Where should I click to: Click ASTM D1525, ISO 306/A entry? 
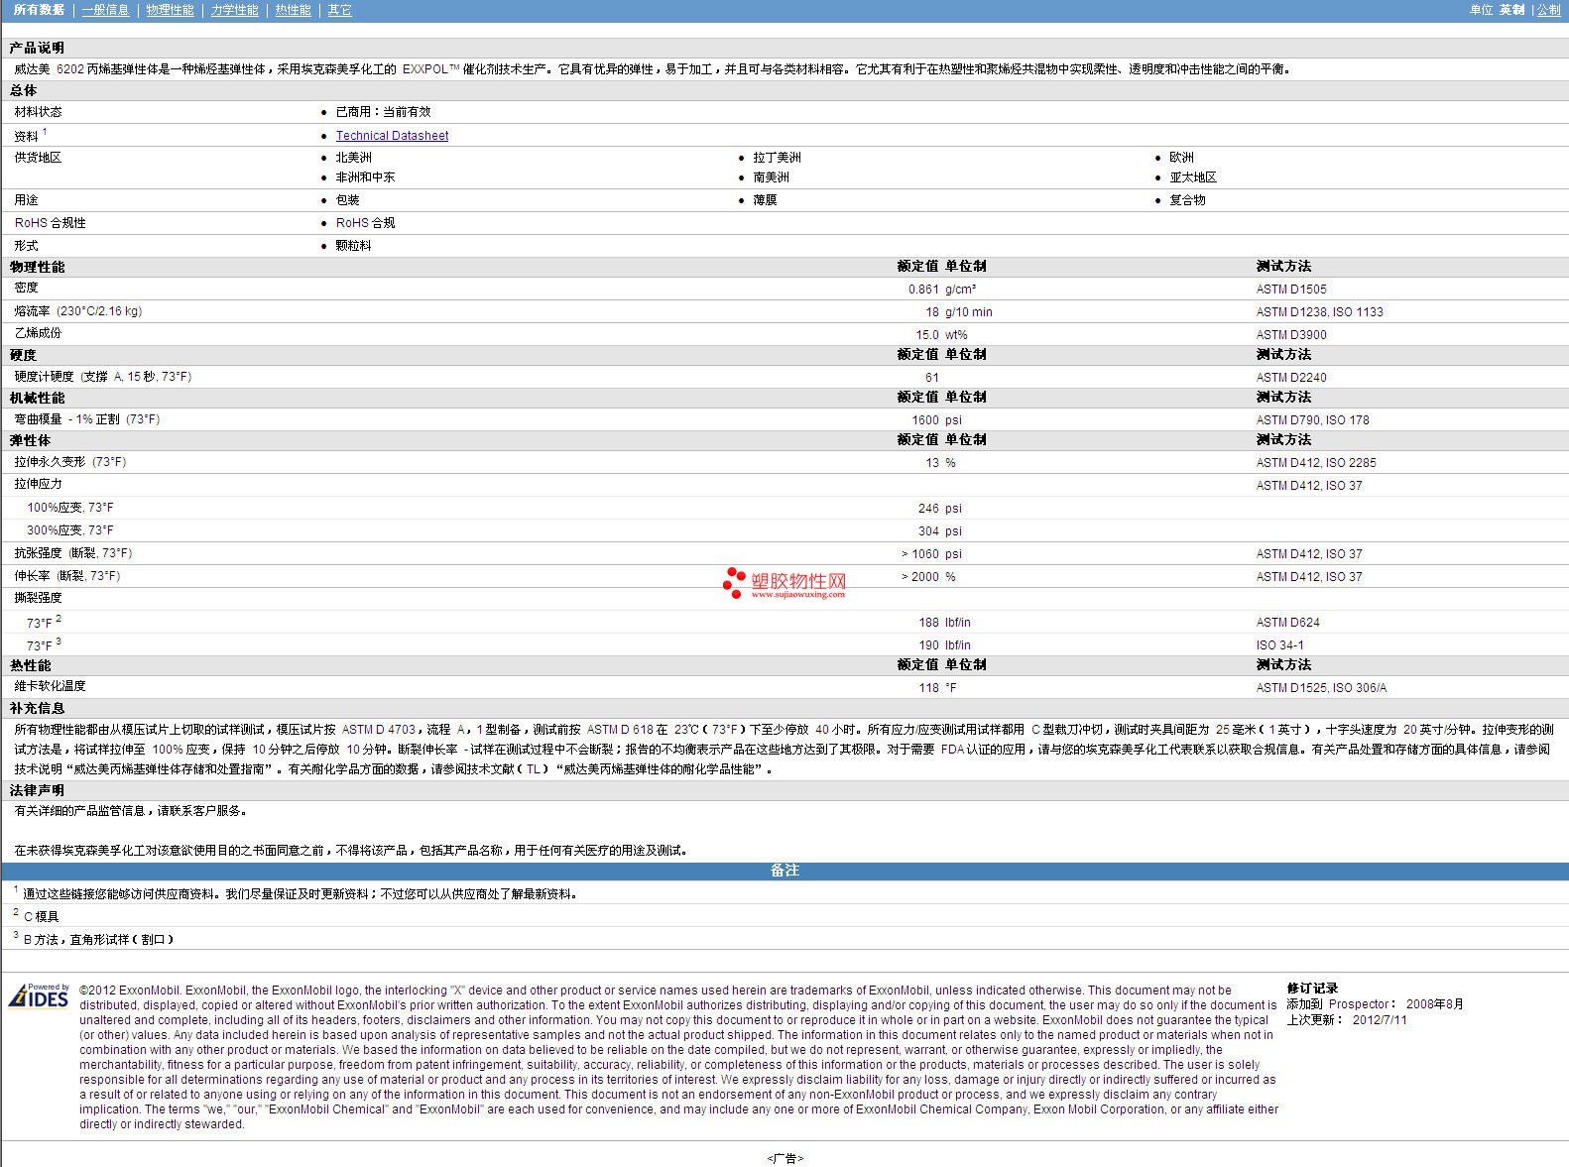pos(1321,688)
